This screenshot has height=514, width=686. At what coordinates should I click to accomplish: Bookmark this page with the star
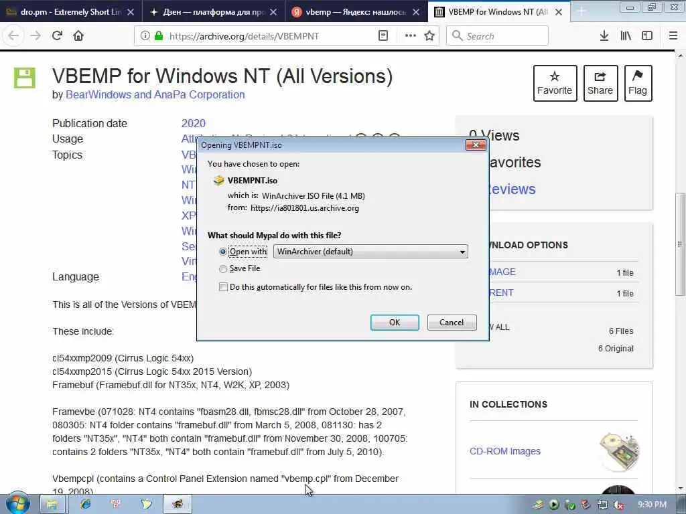(x=429, y=35)
